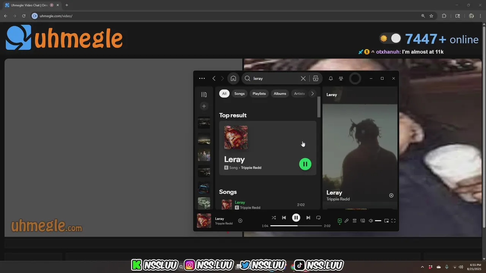The width and height of the screenshot is (486, 273).
Task: Reload the uhmegle page
Action: (24, 16)
